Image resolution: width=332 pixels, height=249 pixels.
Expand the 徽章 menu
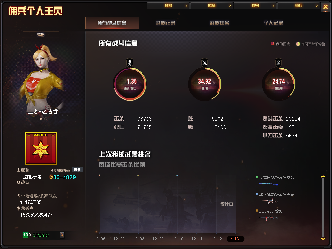point(212,6)
